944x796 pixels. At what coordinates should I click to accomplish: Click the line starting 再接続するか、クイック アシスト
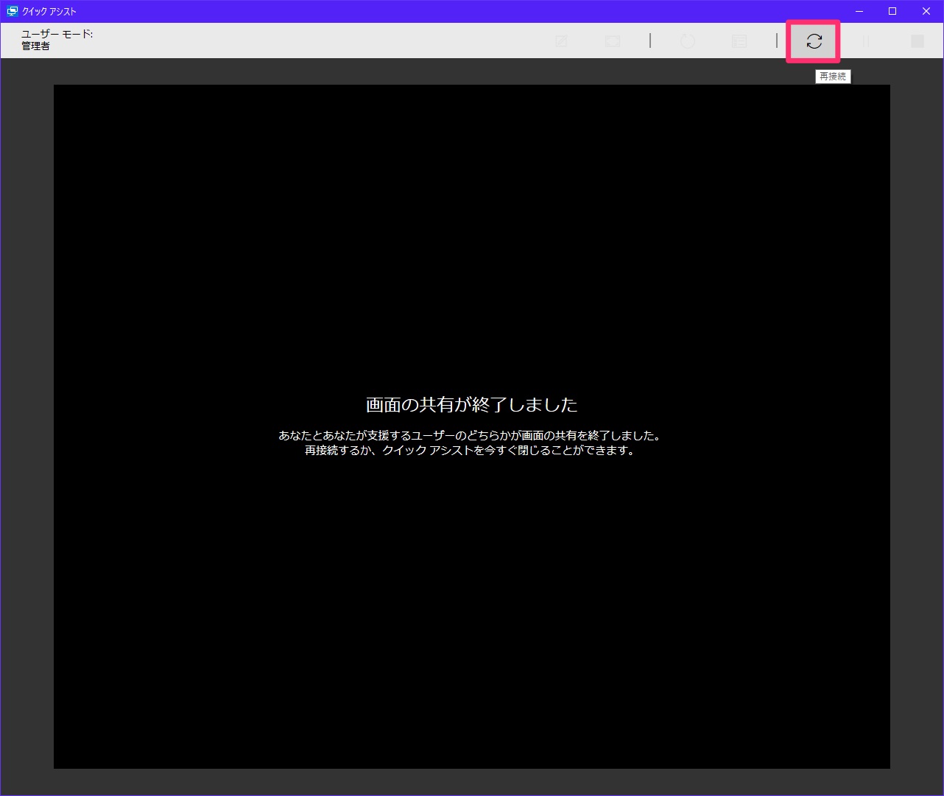(471, 450)
